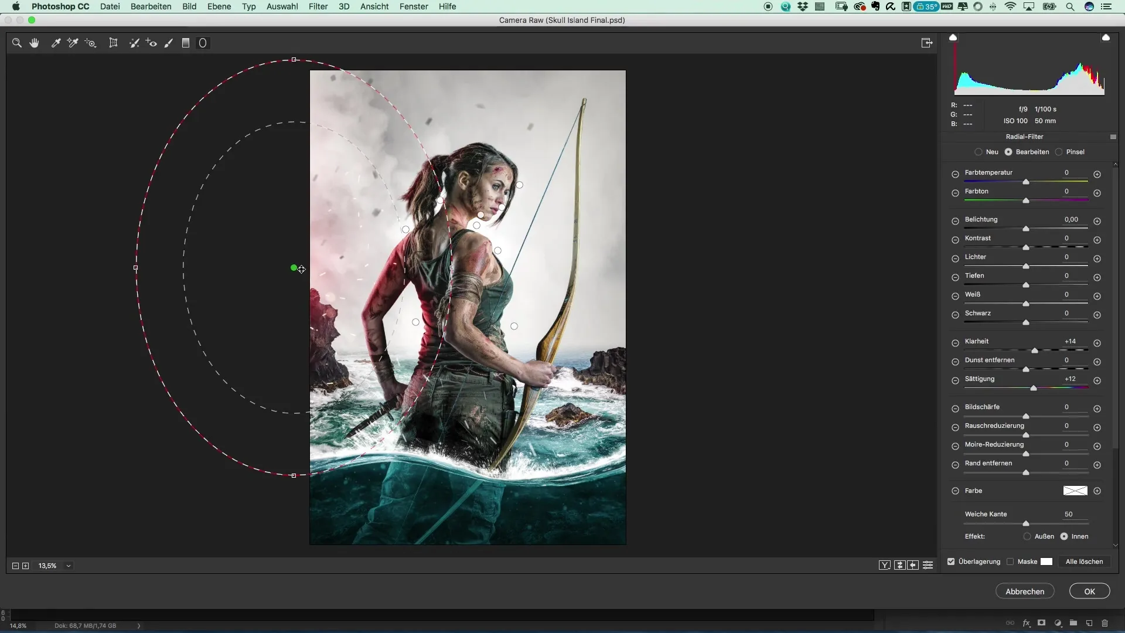Click the Klarheit slider handle
This screenshot has height=633, width=1125.
pos(1035,350)
